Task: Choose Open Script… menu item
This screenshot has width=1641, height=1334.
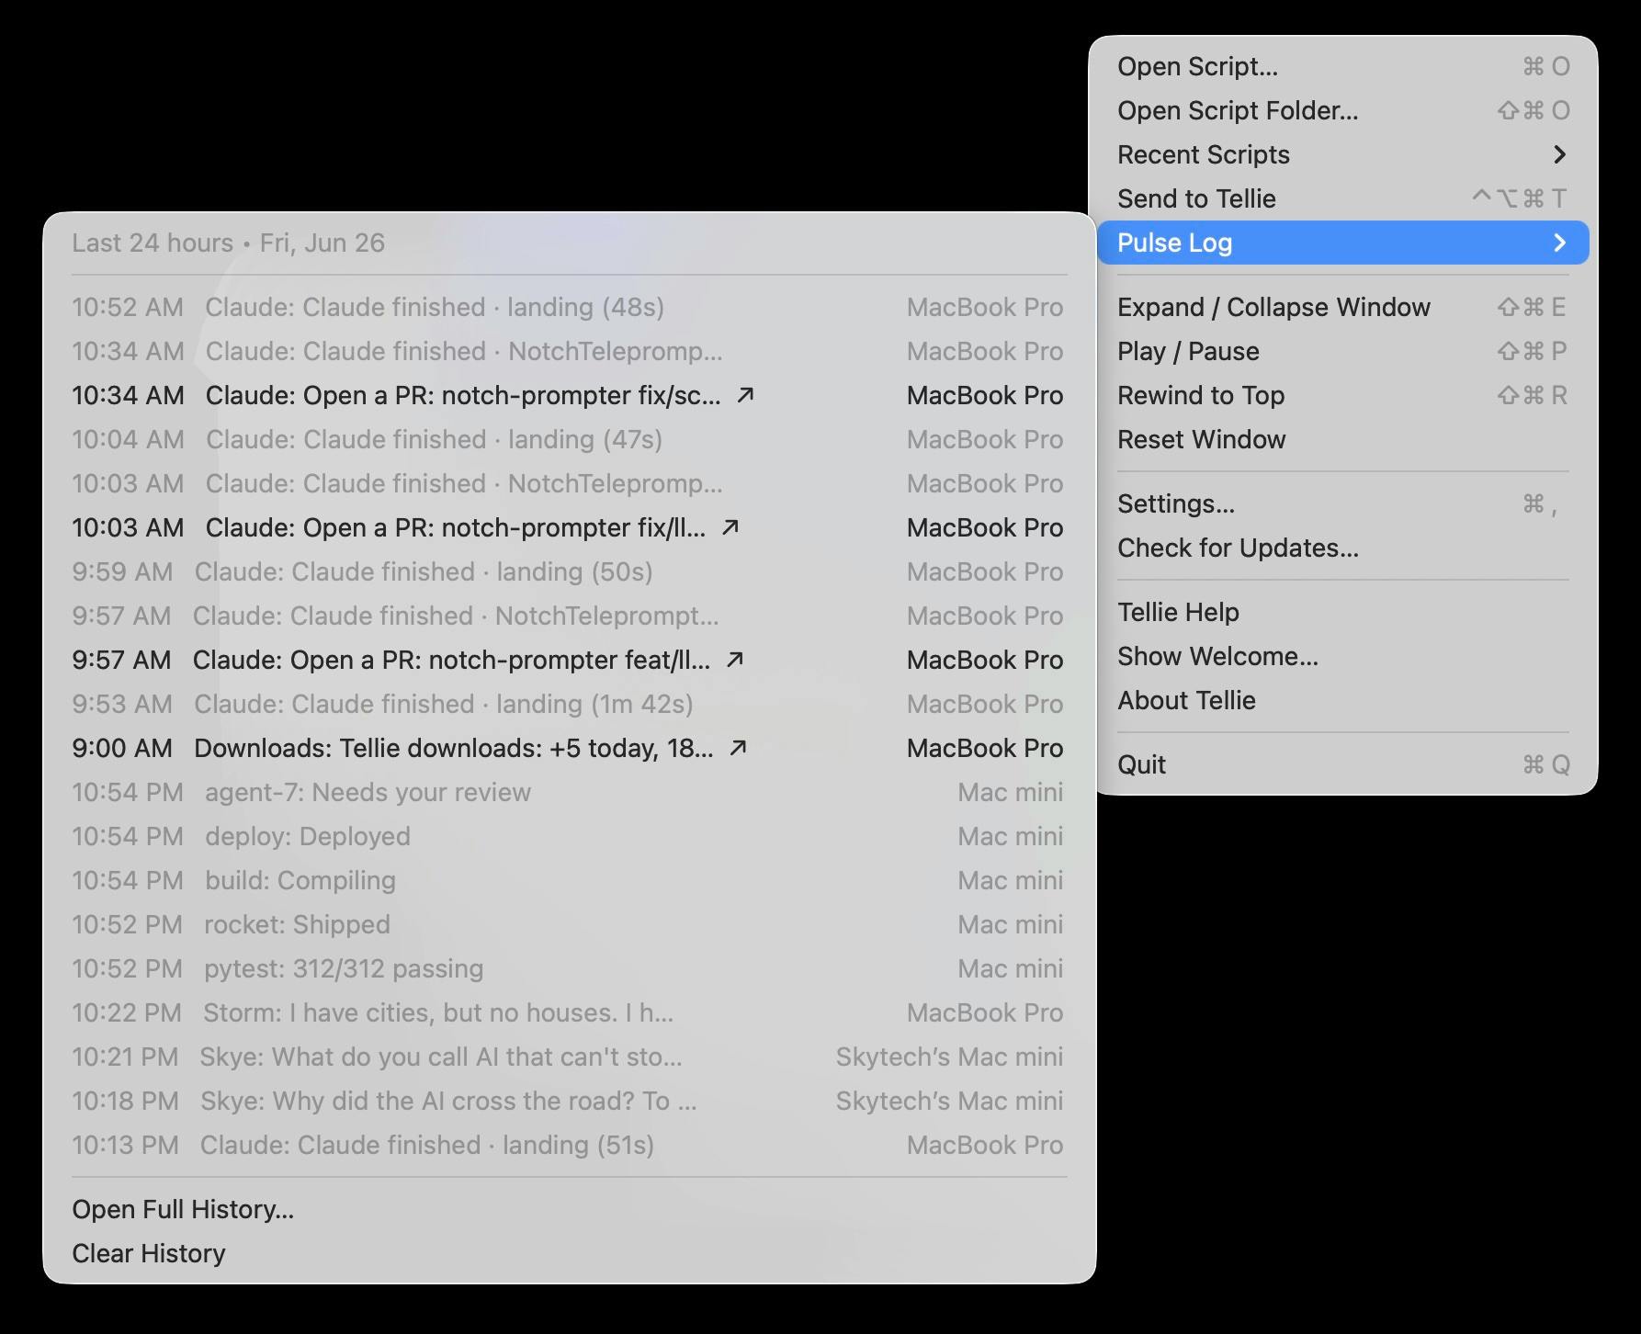Action: 1343,66
